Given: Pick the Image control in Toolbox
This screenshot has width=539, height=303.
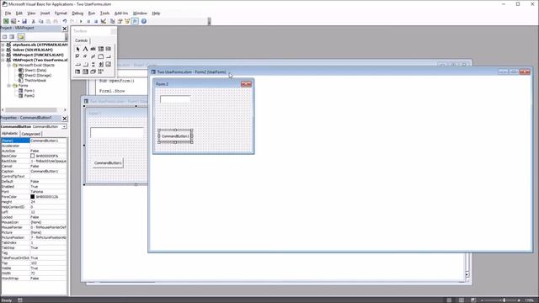Looking at the screenshot, I should 109,64.
